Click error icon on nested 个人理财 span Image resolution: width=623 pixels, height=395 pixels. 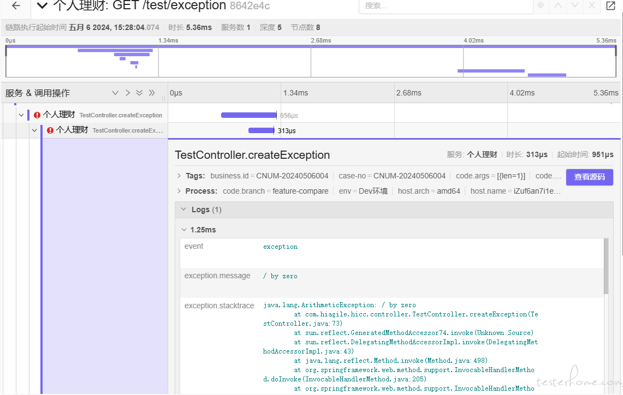click(50, 130)
